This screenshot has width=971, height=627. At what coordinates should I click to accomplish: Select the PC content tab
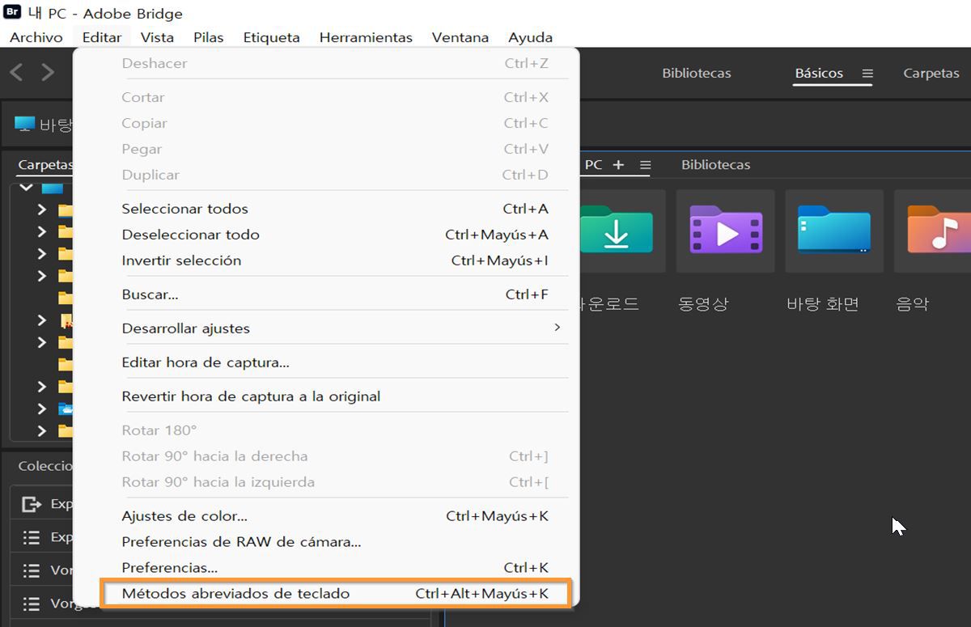coord(593,165)
